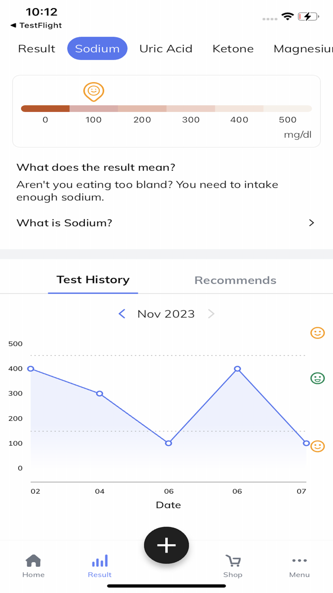Switch to the Ketone tab

(x=233, y=49)
